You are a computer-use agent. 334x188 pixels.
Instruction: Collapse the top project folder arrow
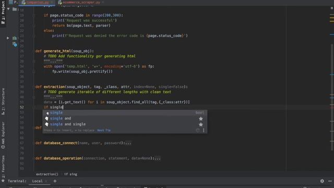coord(8,9)
